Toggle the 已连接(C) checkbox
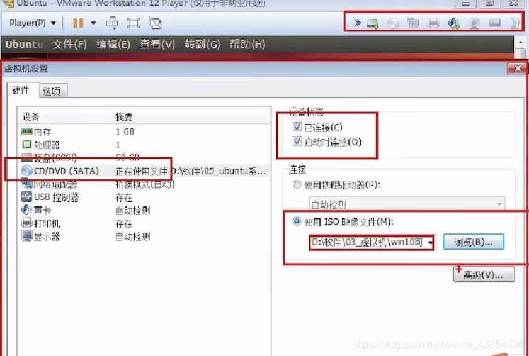Viewport: 529px width, 356px height. [297, 126]
